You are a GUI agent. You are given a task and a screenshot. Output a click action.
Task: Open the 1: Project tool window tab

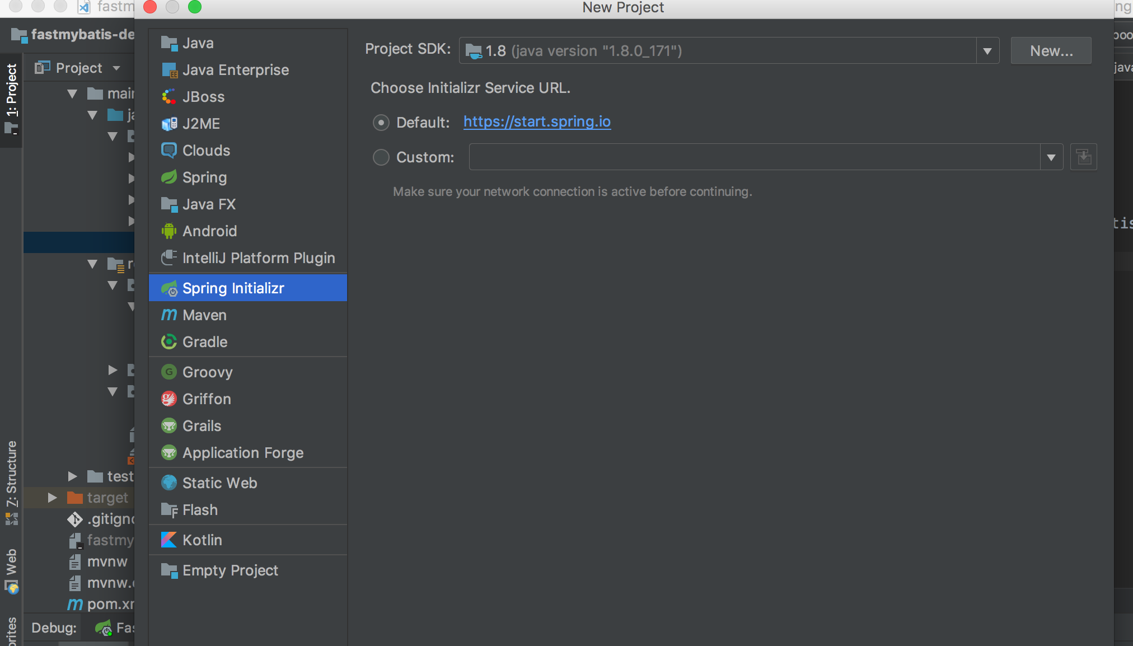coord(11,100)
